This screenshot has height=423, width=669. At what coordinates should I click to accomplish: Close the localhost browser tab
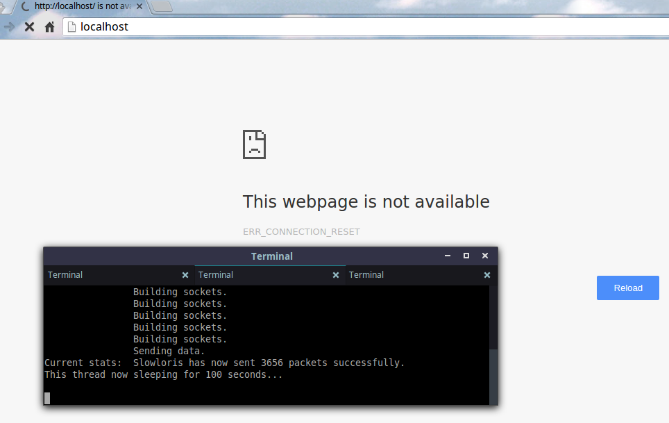click(x=139, y=6)
